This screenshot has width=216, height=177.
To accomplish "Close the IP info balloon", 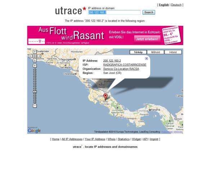I will [x=147, y=58].
